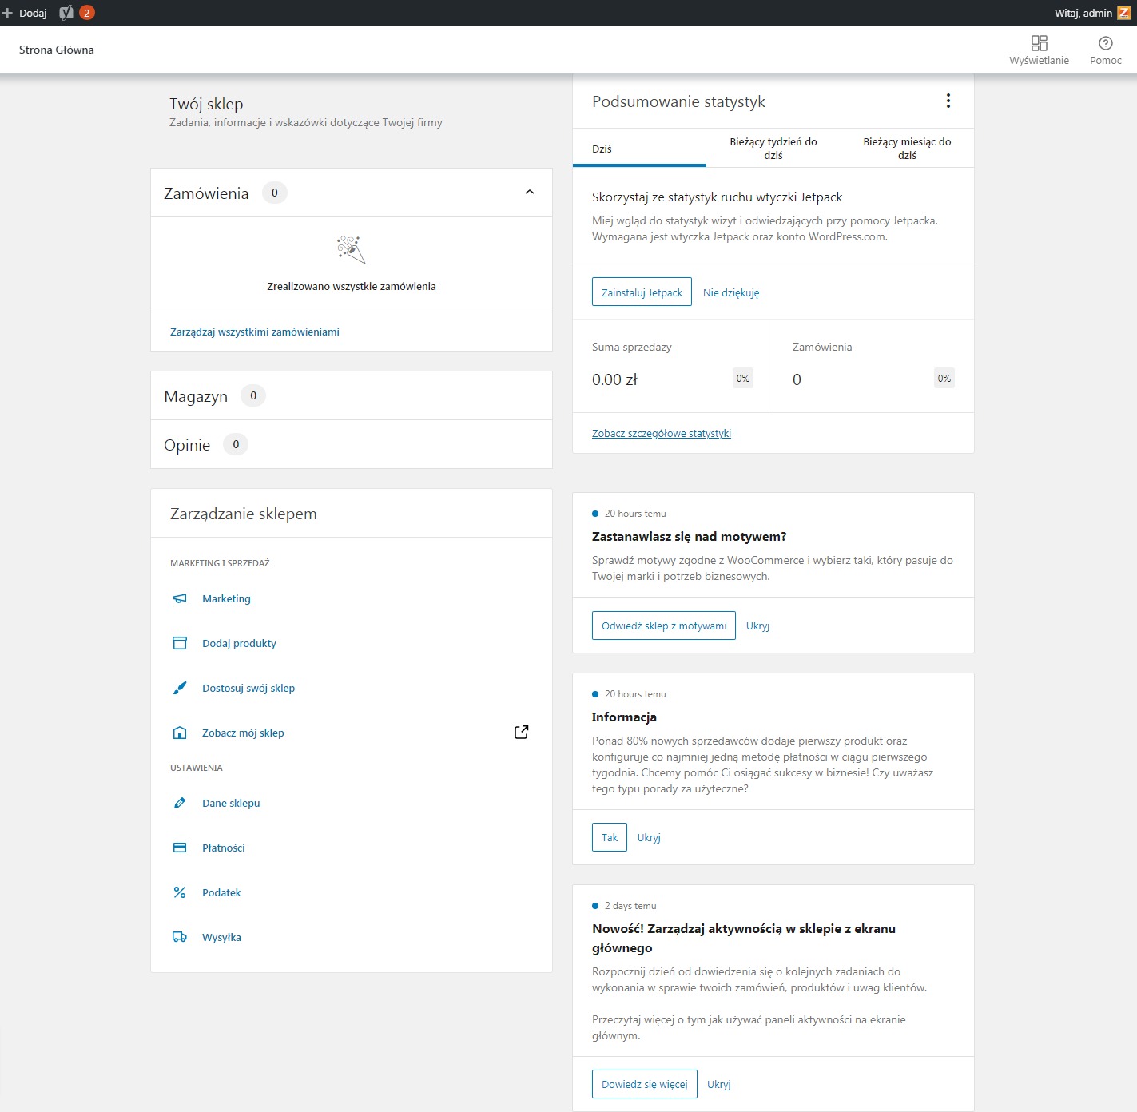Click the Marketing megaphone icon
The height and width of the screenshot is (1112, 1137).
click(180, 598)
